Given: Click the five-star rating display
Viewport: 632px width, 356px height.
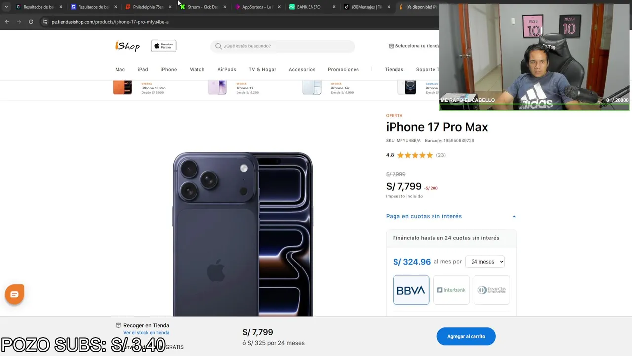Looking at the screenshot, I should [415, 155].
